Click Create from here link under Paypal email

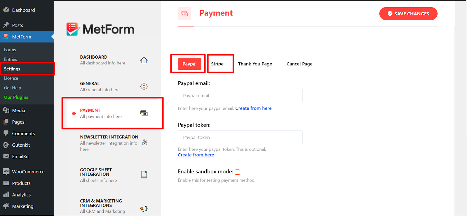[x=253, y=108]
